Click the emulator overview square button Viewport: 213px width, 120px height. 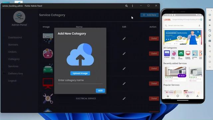210,62
